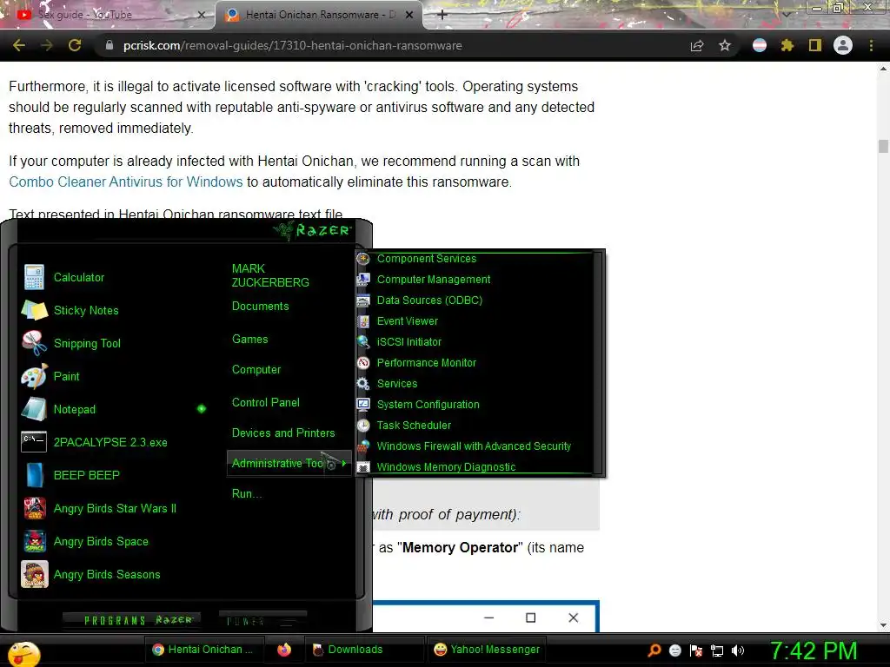Select Run... in start menu
This screenshot has width=890, height=667.
[247, 494]
